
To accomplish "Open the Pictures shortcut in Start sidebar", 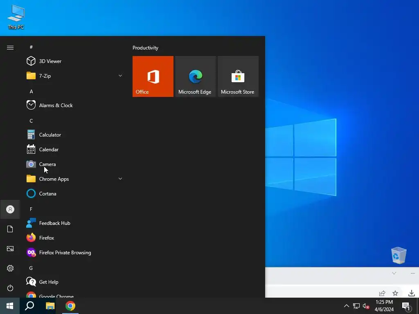I will tap(10, 249).
